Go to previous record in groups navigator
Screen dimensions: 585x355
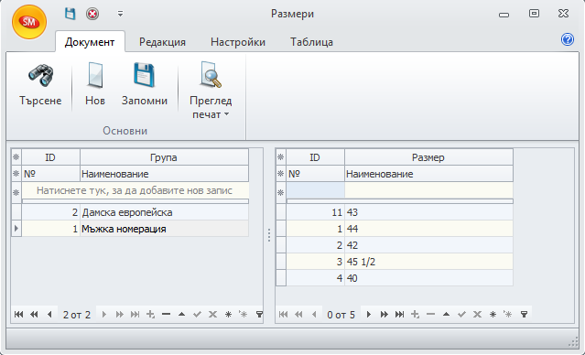point(49,315)
